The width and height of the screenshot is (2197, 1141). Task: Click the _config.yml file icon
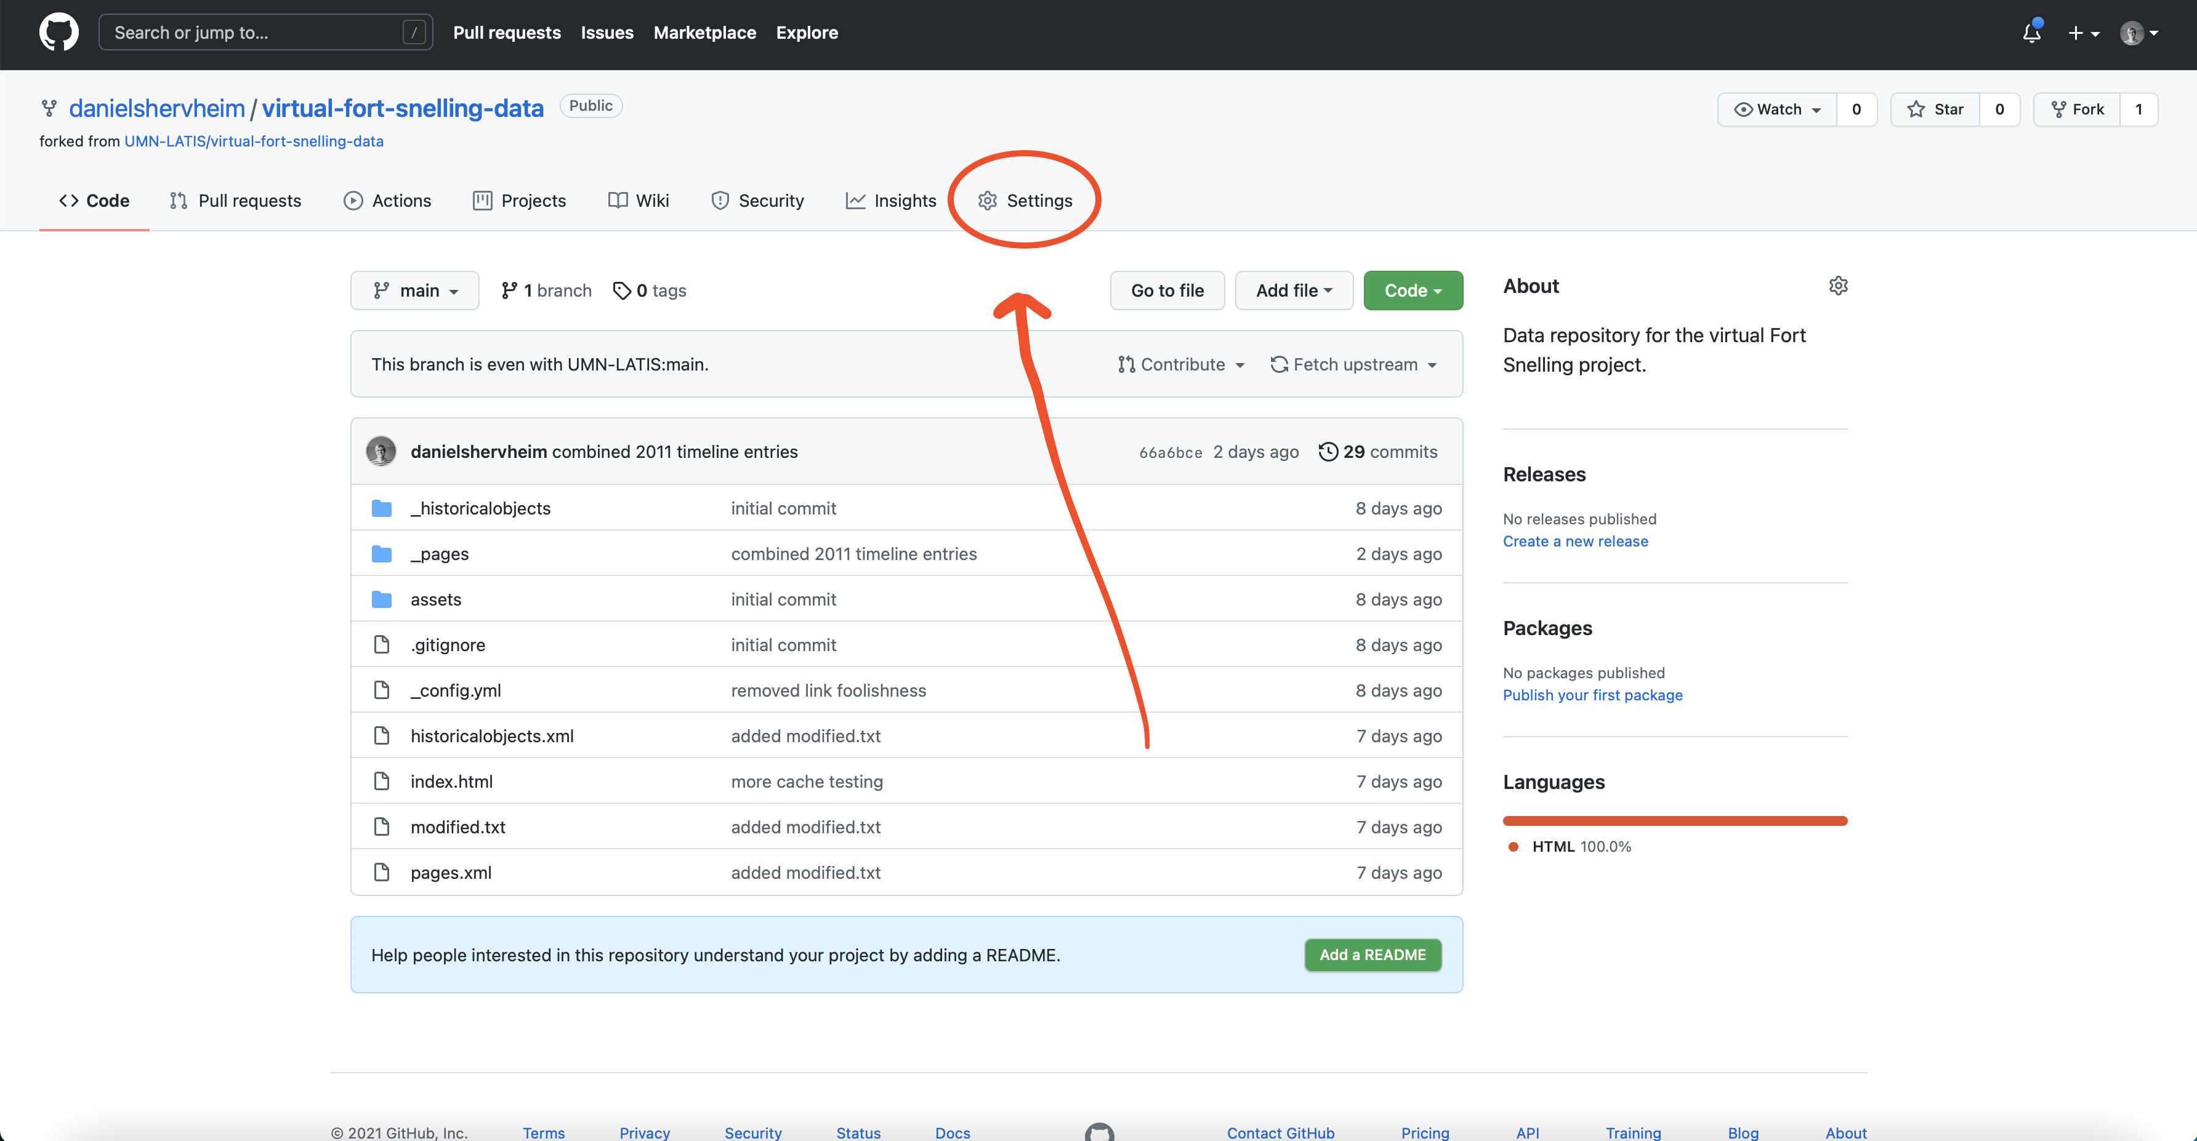381,691
